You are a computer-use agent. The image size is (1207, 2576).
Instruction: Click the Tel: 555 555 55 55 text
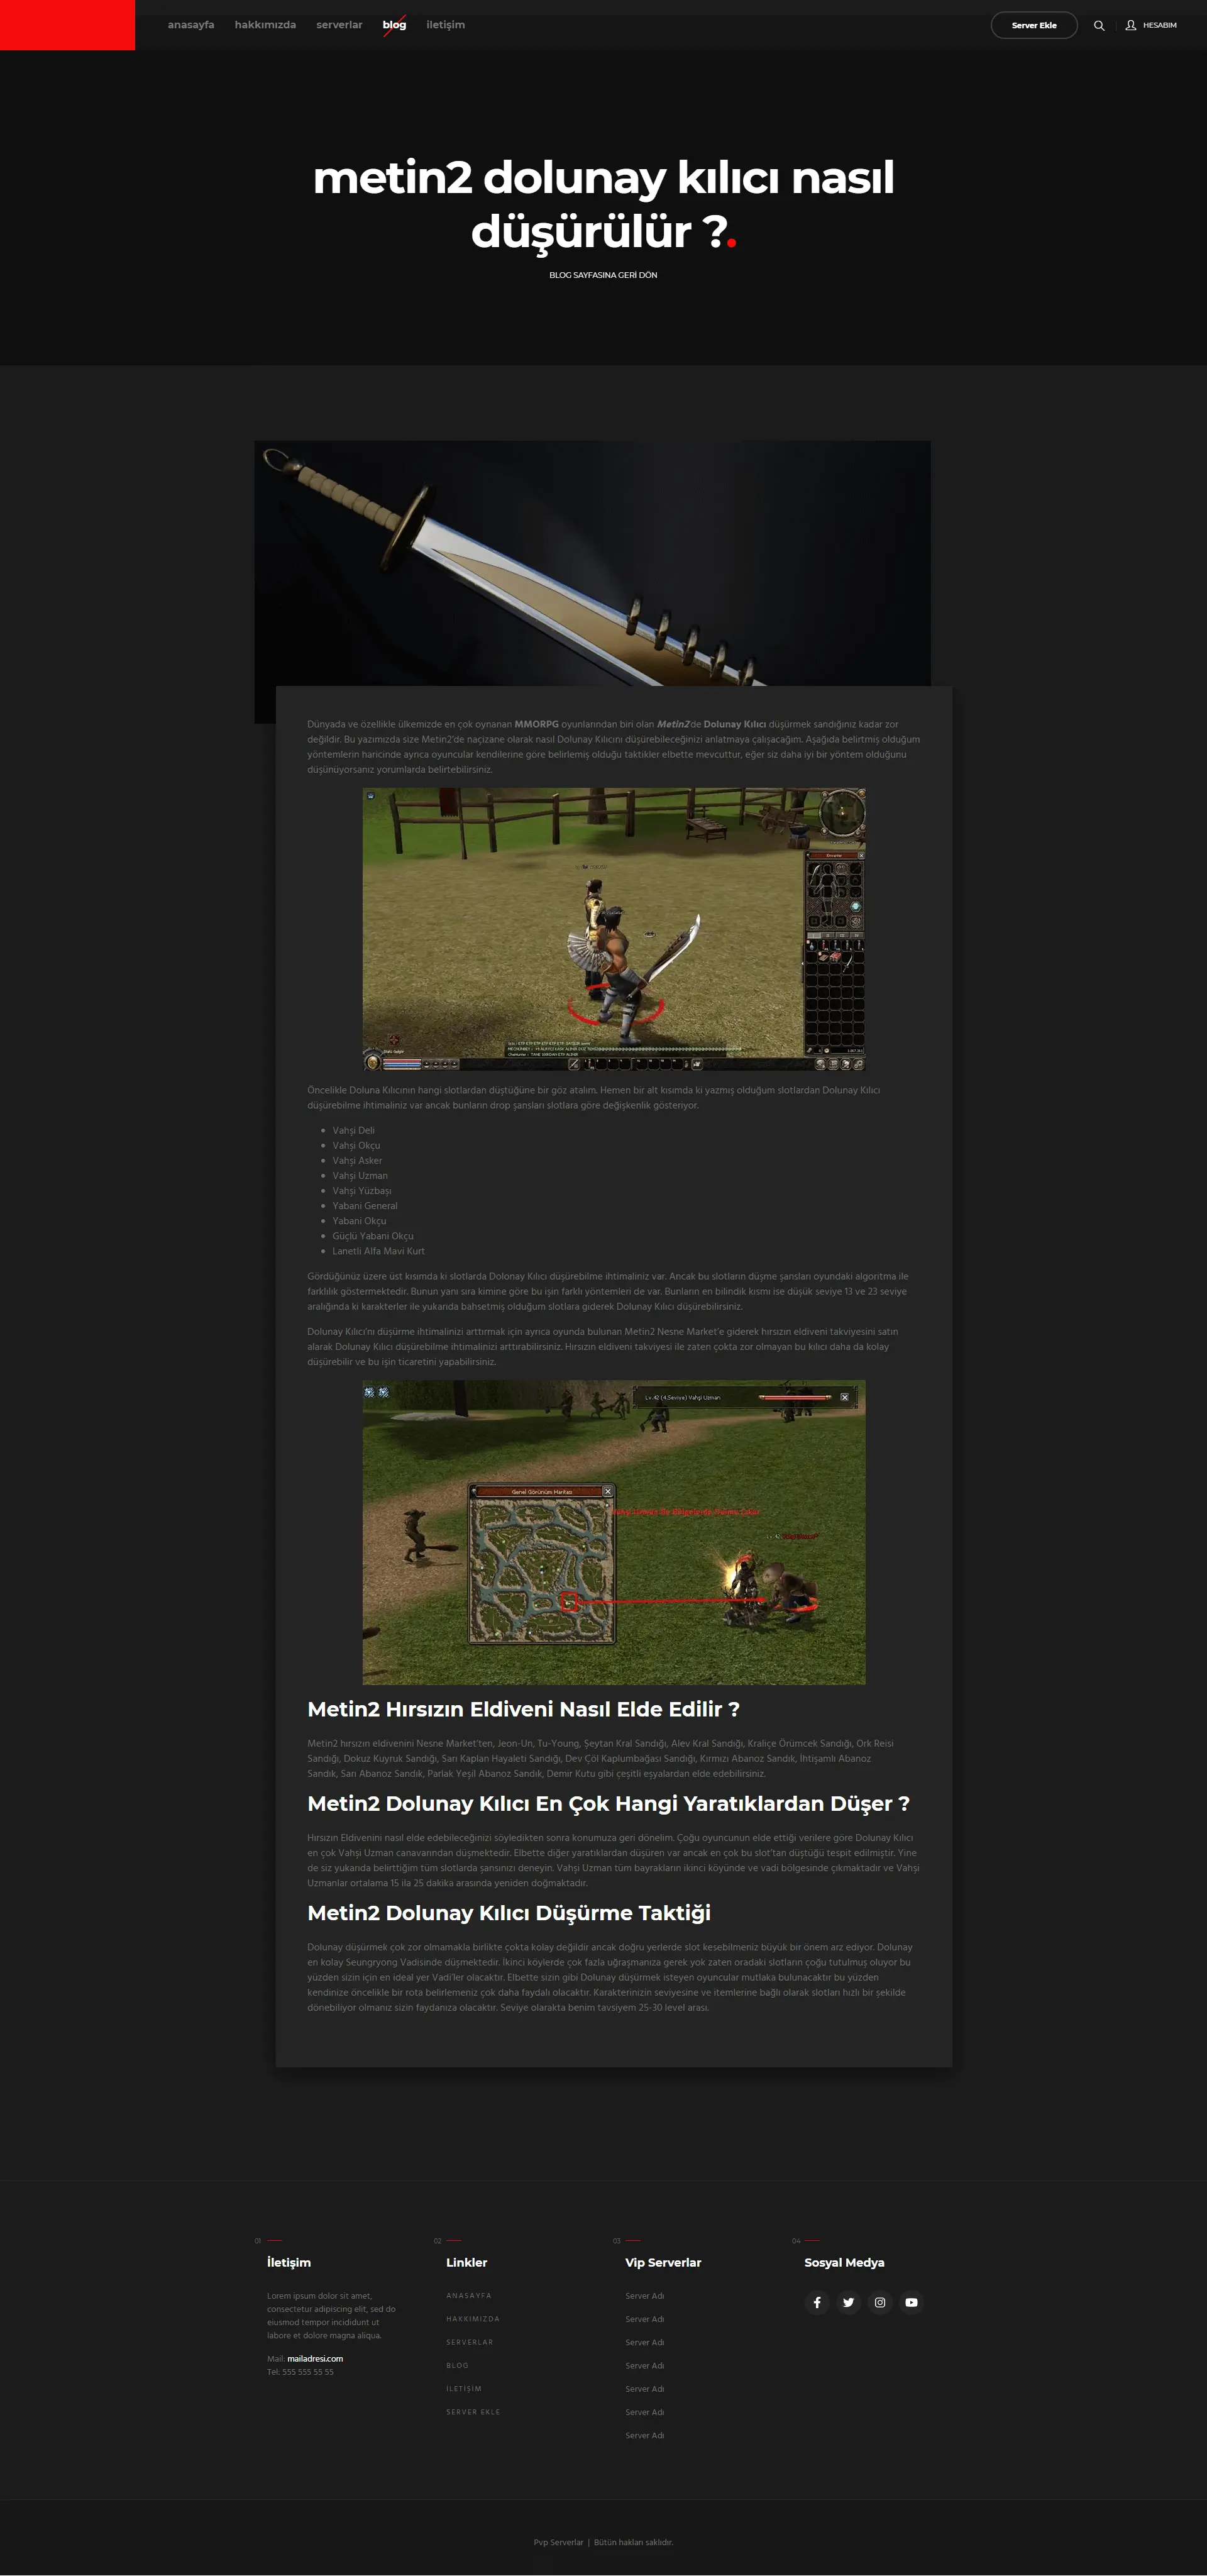(x=300, y=2371)
